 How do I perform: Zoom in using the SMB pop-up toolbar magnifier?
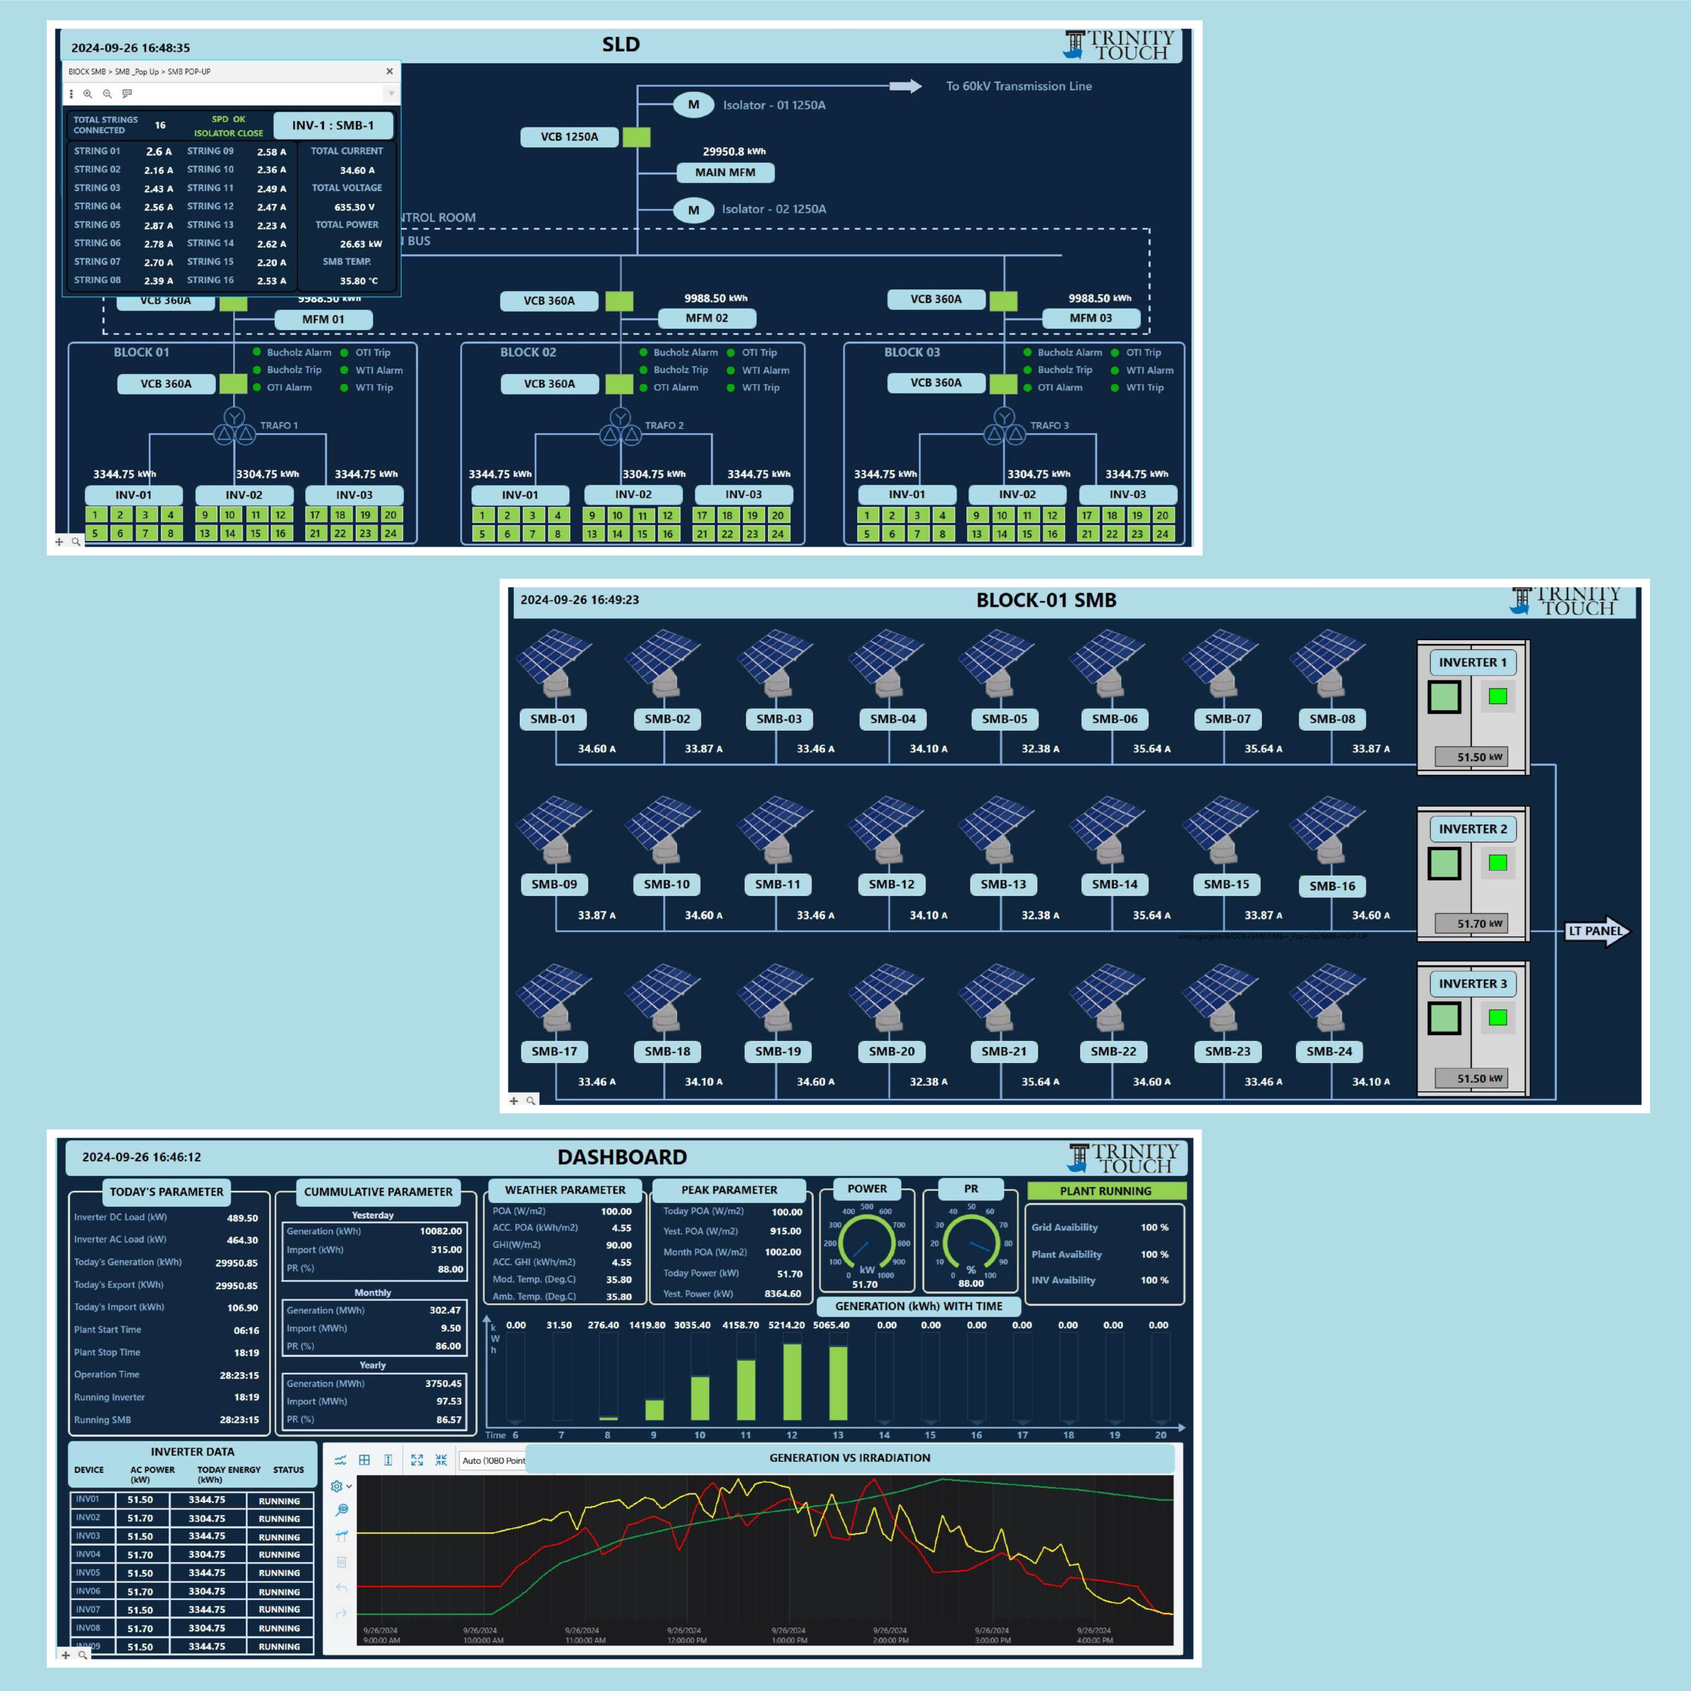88,94
